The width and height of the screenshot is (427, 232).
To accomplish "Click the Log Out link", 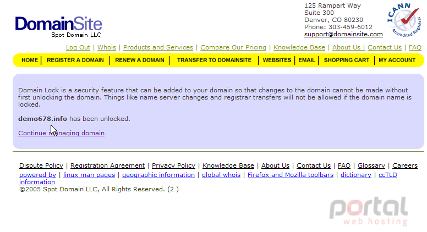I will coord(78,47).
